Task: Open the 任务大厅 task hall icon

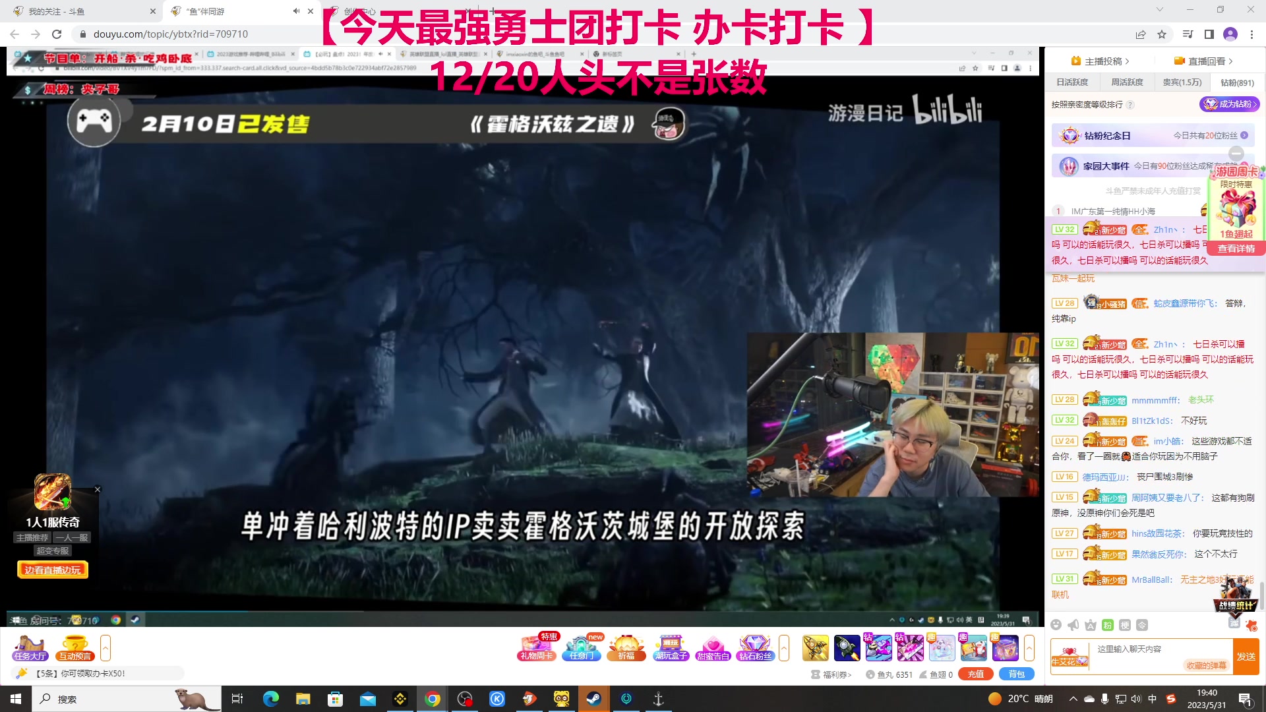Action: [30, 647]
